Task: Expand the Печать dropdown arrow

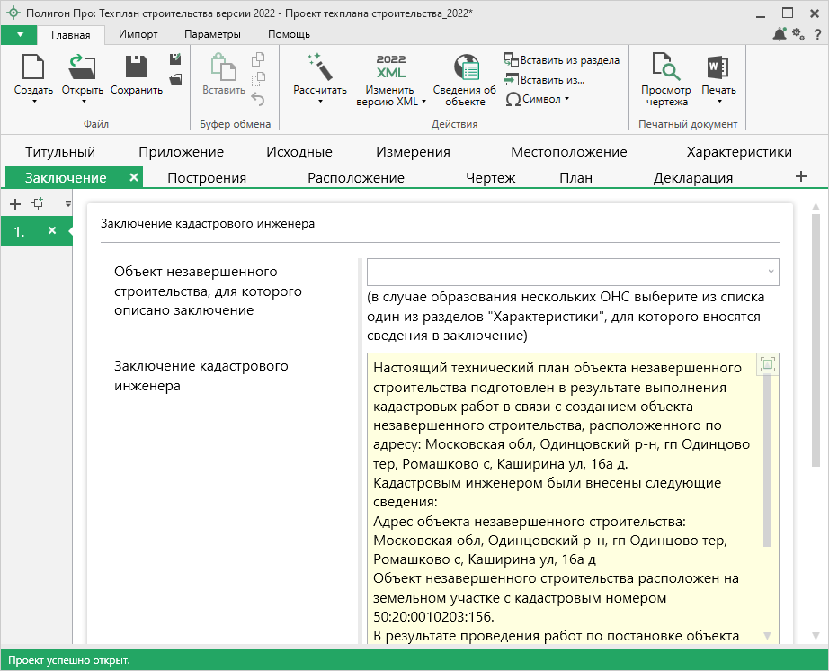Action: tap(718, 102)
